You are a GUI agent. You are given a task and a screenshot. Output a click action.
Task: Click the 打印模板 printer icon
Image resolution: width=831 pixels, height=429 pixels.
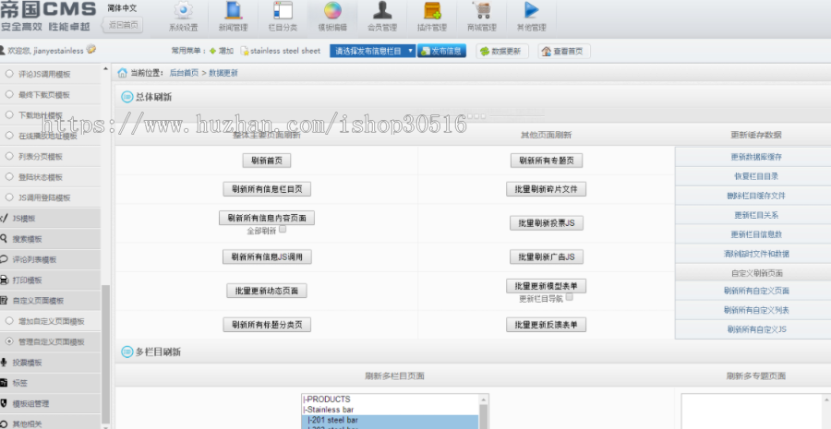point(4,280)
